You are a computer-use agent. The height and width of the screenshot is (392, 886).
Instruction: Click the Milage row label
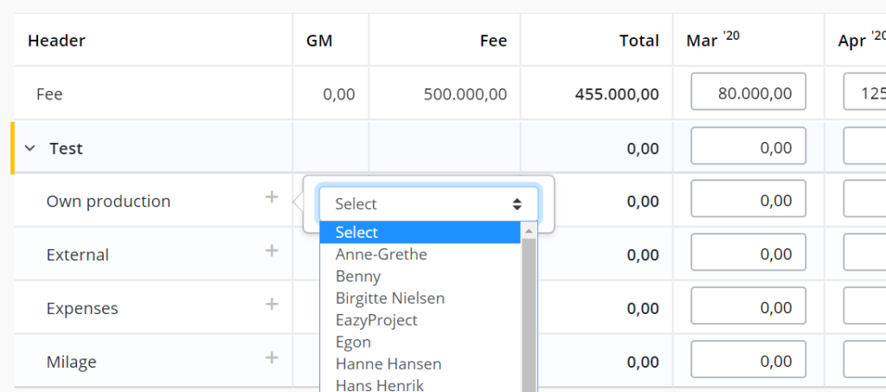click(x=71, y=362)
